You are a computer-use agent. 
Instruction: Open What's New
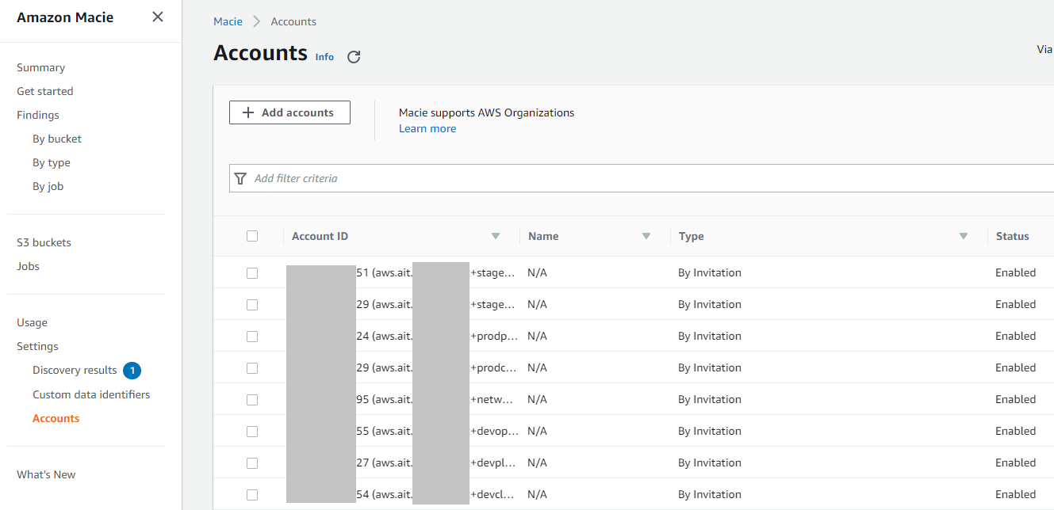[x=46, y=474]
